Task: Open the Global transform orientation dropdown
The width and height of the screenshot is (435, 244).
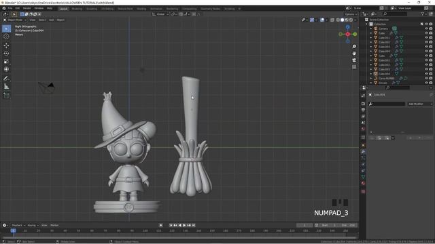Action: [160, 14]
